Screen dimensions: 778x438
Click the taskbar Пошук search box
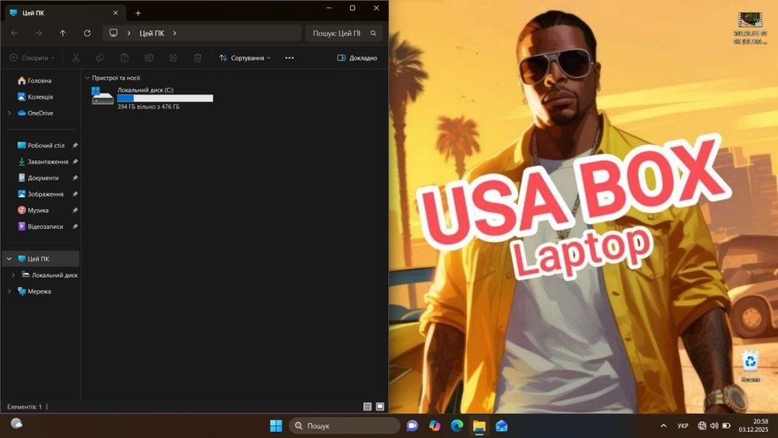point(345,426)
